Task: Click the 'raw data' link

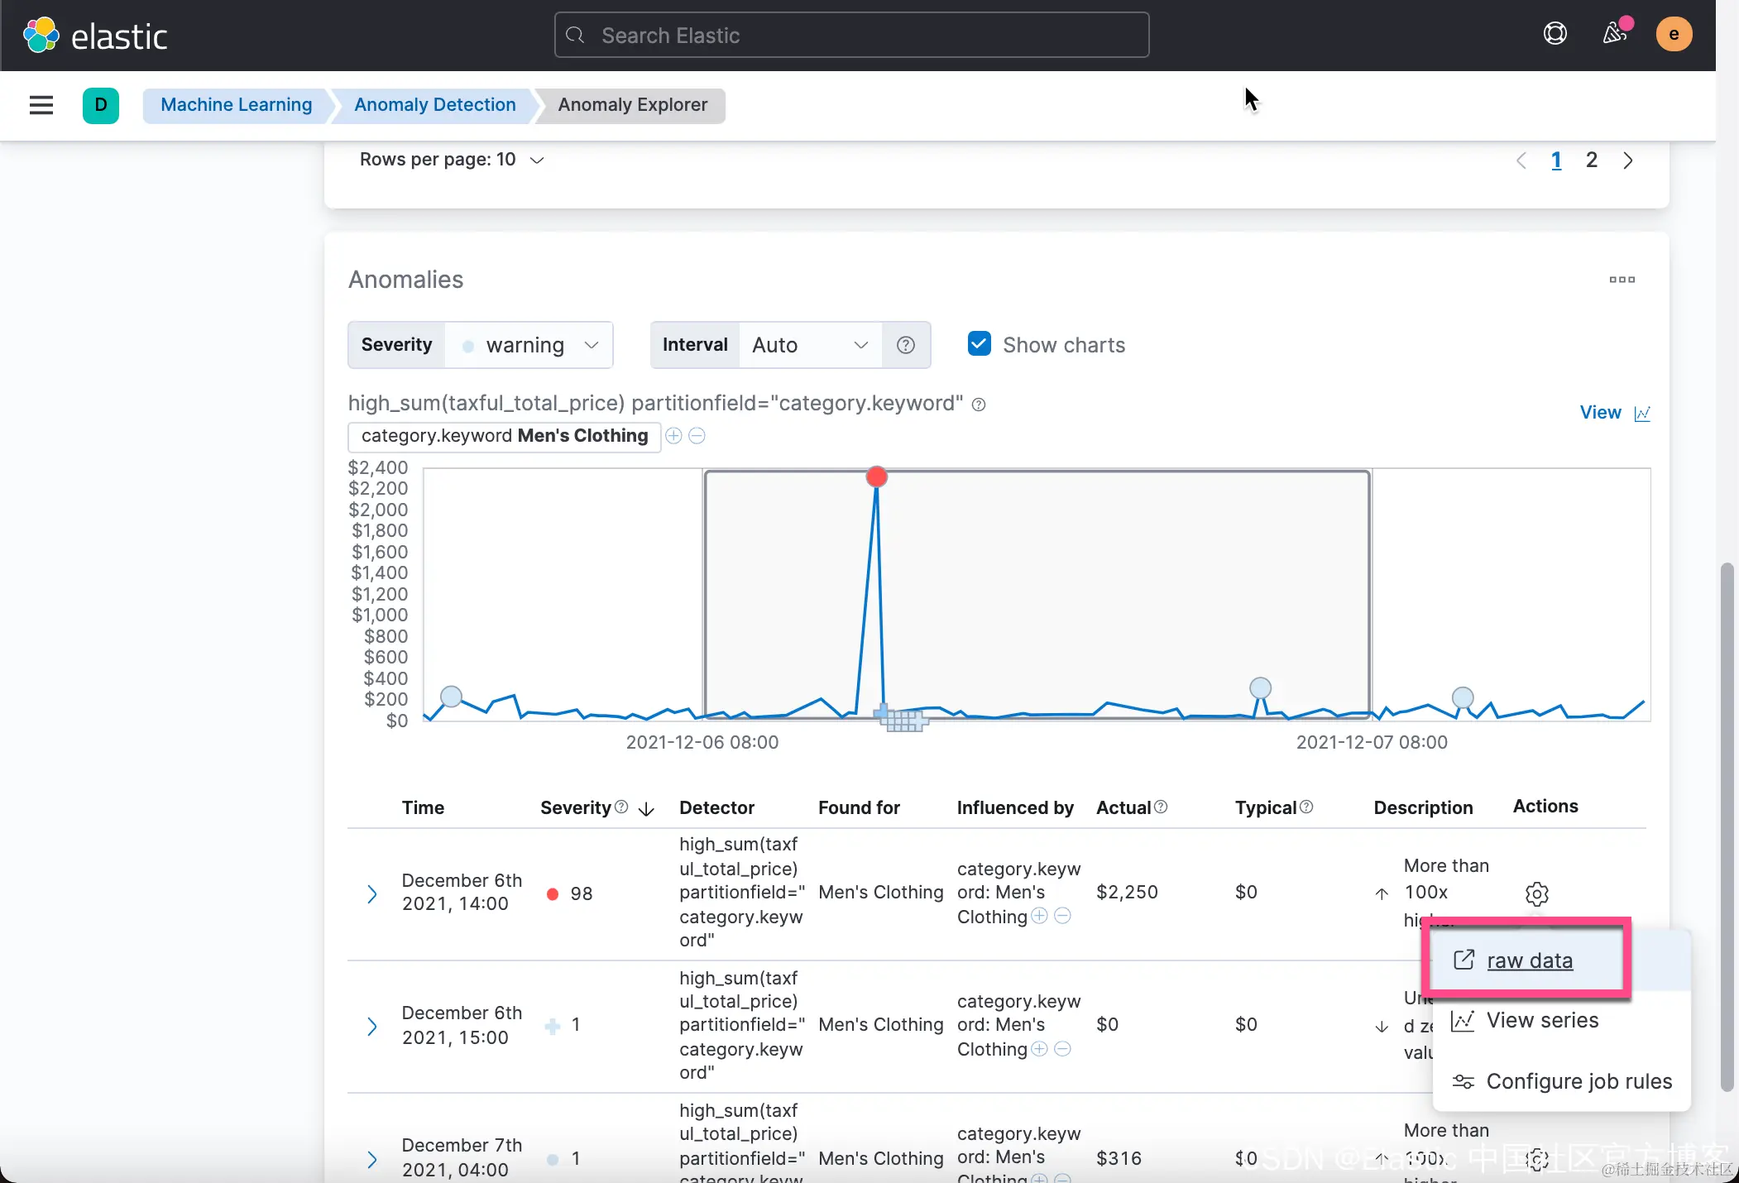Action: pyautogui.click(x=1529, y=960)
